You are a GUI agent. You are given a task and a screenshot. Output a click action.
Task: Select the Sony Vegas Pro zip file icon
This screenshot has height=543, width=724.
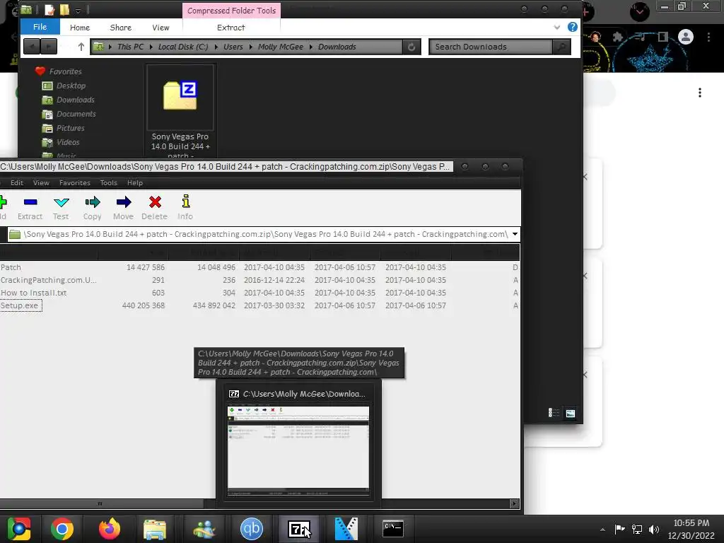point(180,96)
